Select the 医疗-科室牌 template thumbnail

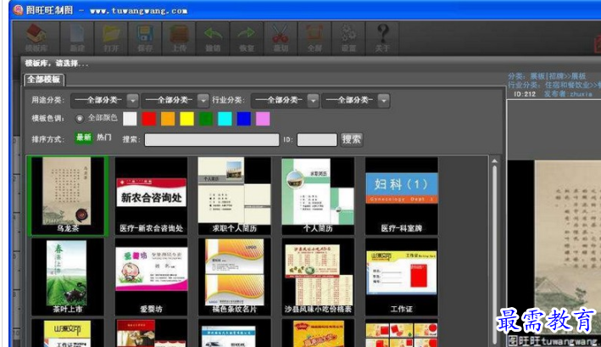pos(401,196)
